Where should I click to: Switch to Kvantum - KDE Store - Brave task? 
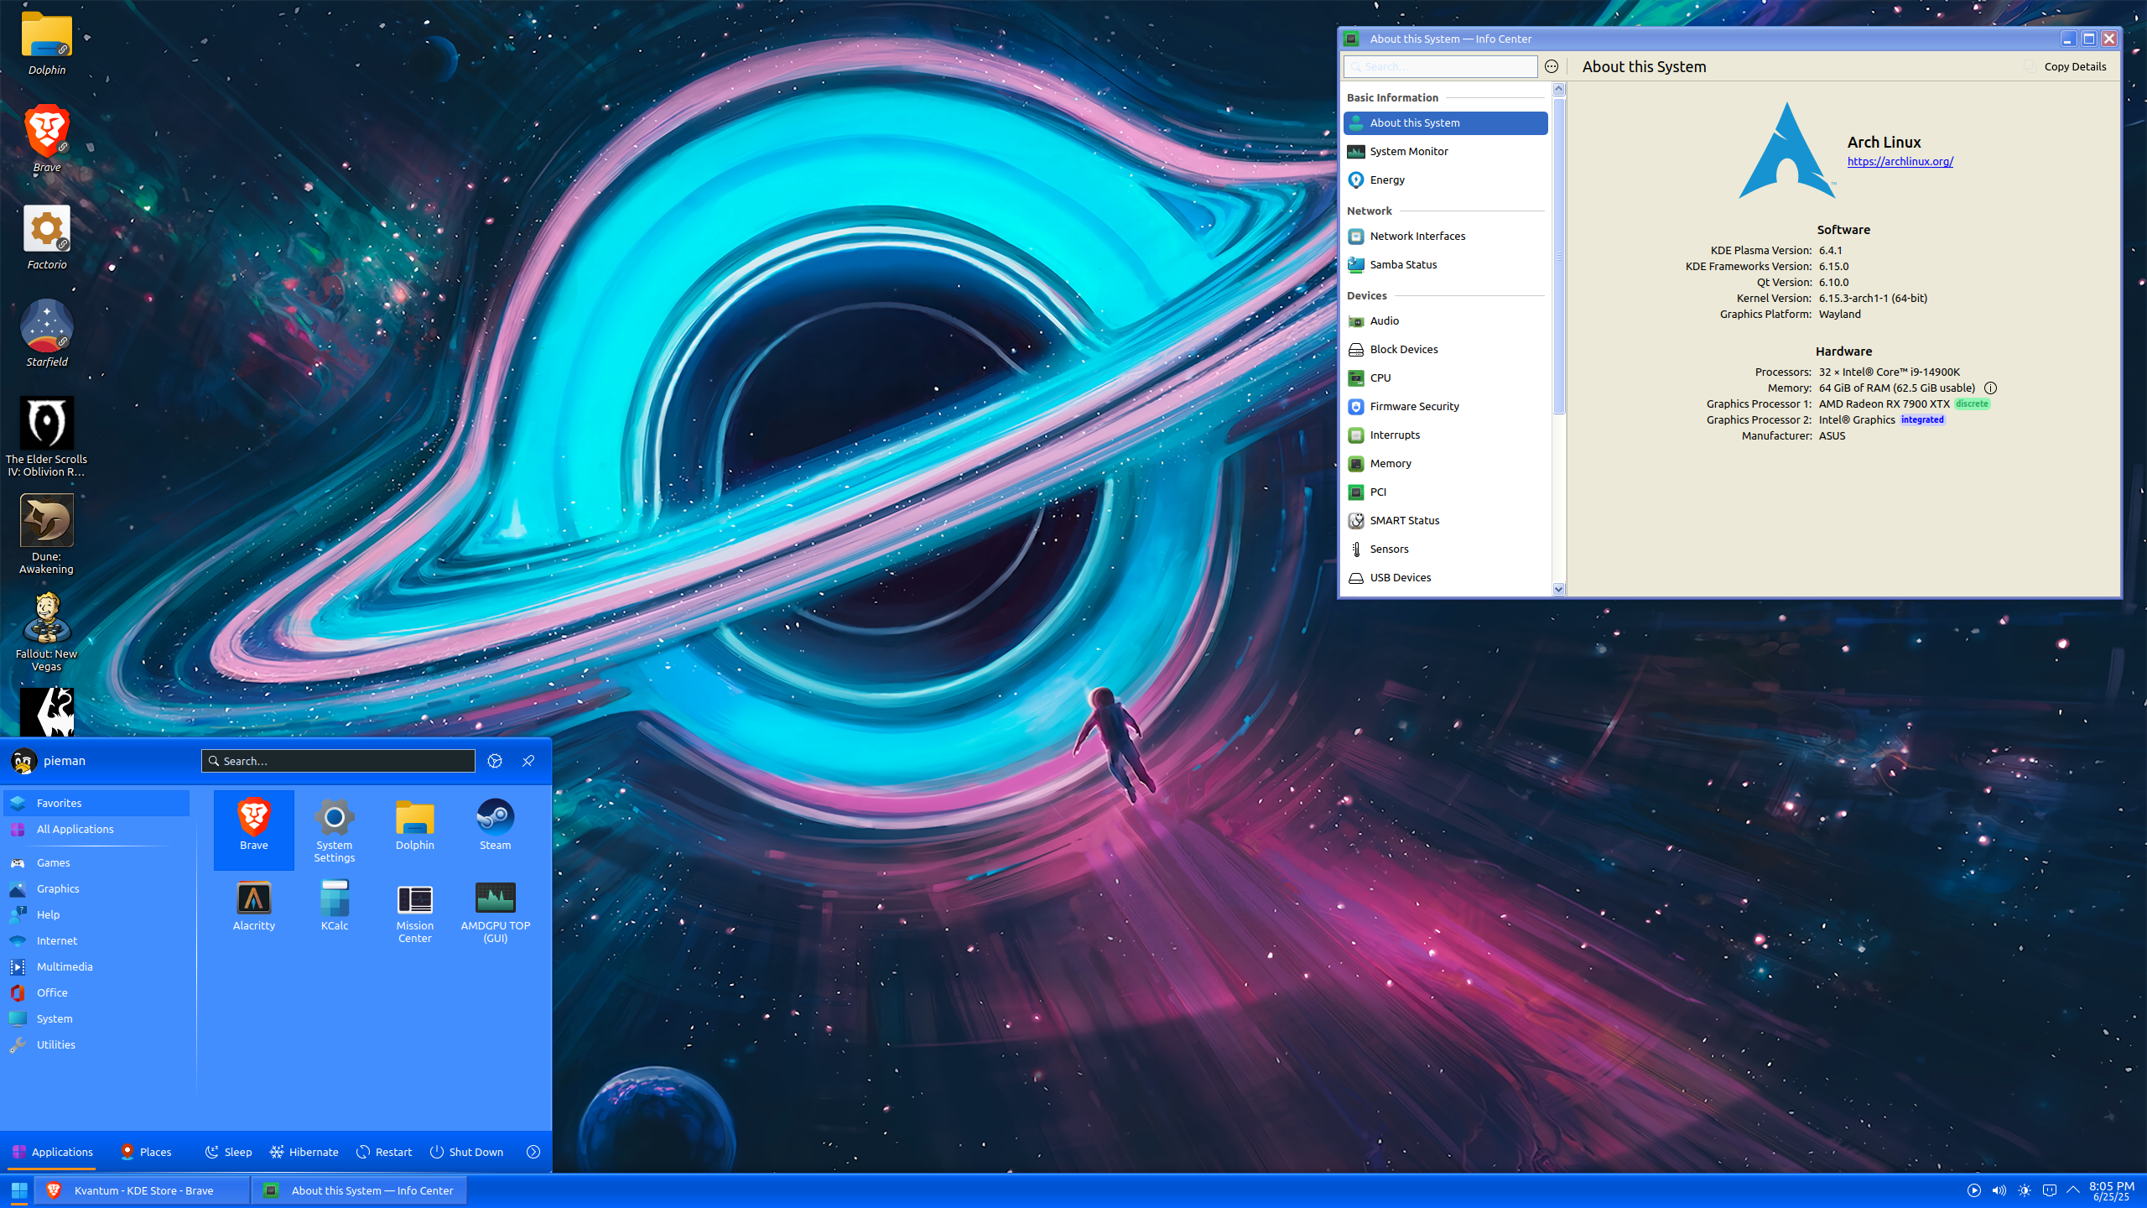click(143, 1190)
